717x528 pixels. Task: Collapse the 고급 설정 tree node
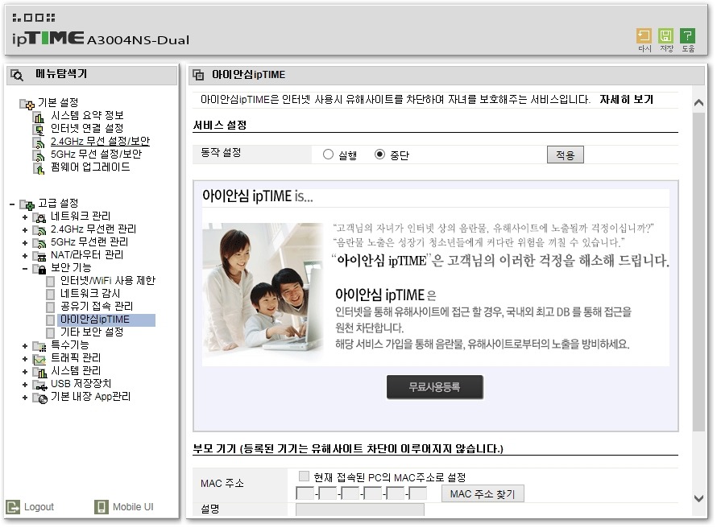[x=12, y=204]
